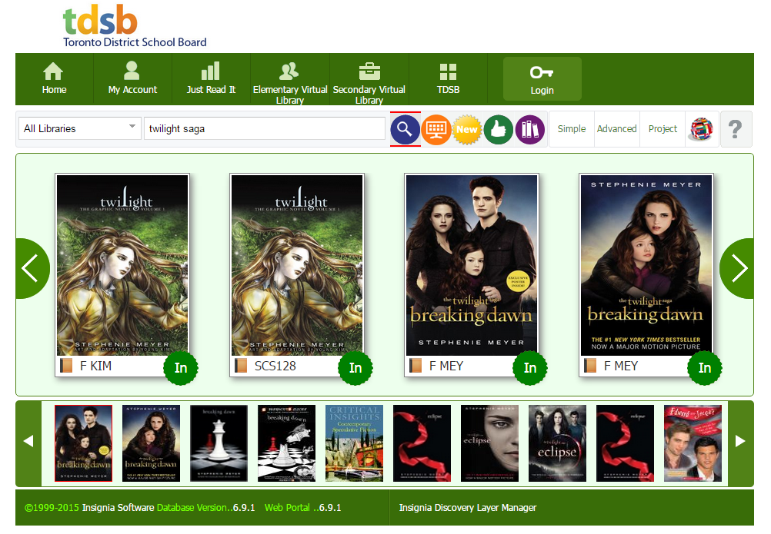Image resolution: width=771 pixels, height=534 pixels.
Task: Select the Project search mode
Action: [663, 129]
